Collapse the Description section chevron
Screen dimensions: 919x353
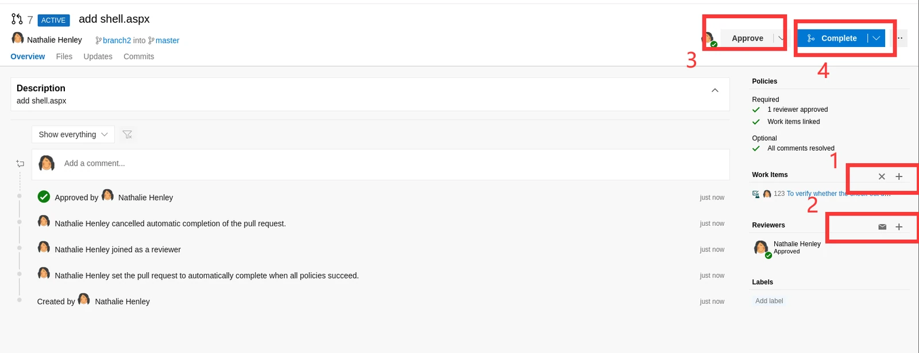point(715,91)
